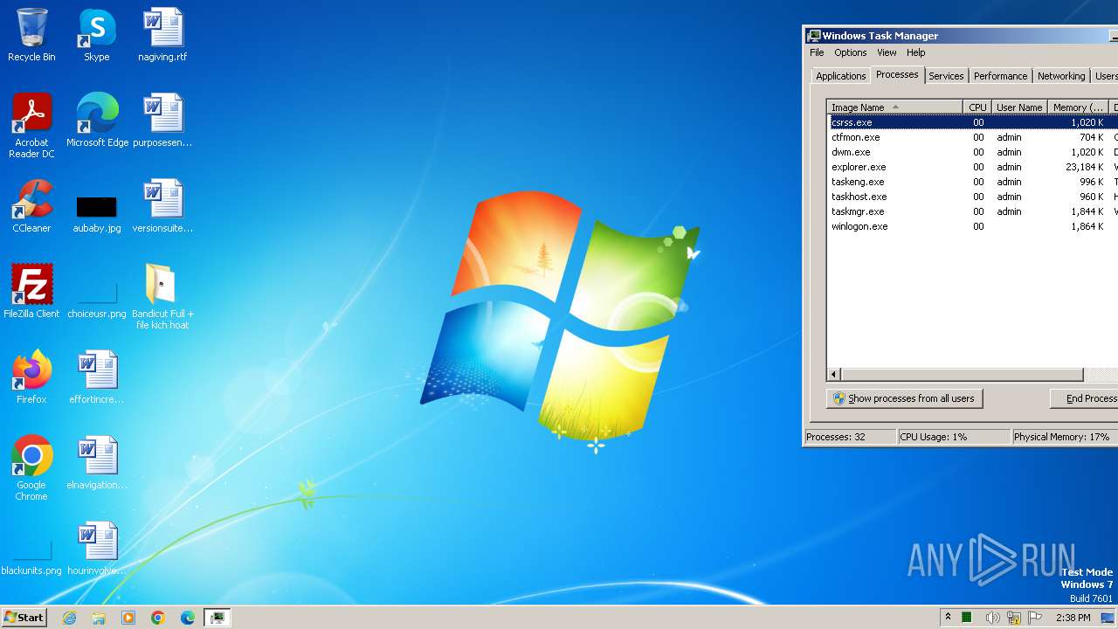Image resolution: width=1118 pixels, height=629 pixels.
Task: Click the volume speaker tray icon
Action: click(x=992, y=618)
